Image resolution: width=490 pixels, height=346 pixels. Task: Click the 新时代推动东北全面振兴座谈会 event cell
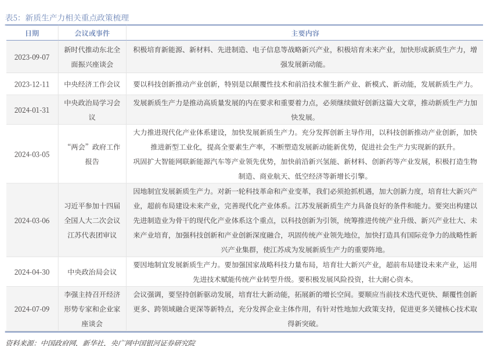(x=92, y=57)
